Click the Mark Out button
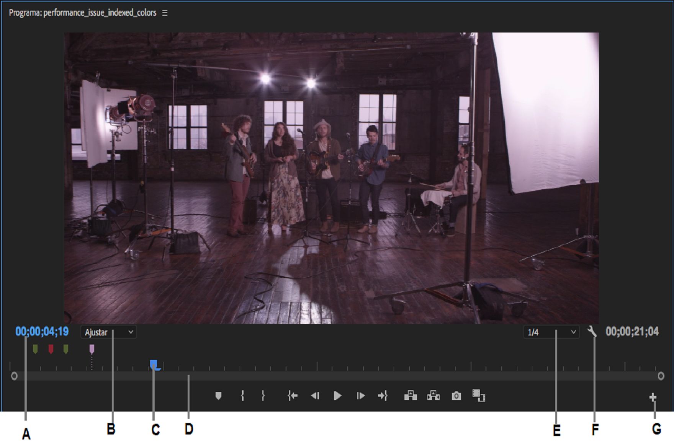Image resolution: width=674 pixels, height=441 pixels. (263, 397)
